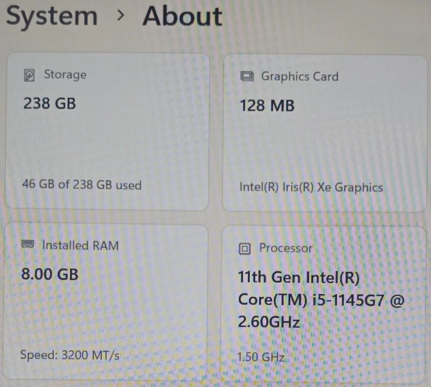Click the Storage heading label
The height and width of the screenshot is (387, 431).
[x=65, y=75]
